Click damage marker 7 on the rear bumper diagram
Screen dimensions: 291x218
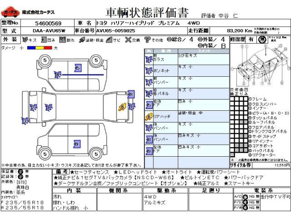tap(131, 106)
